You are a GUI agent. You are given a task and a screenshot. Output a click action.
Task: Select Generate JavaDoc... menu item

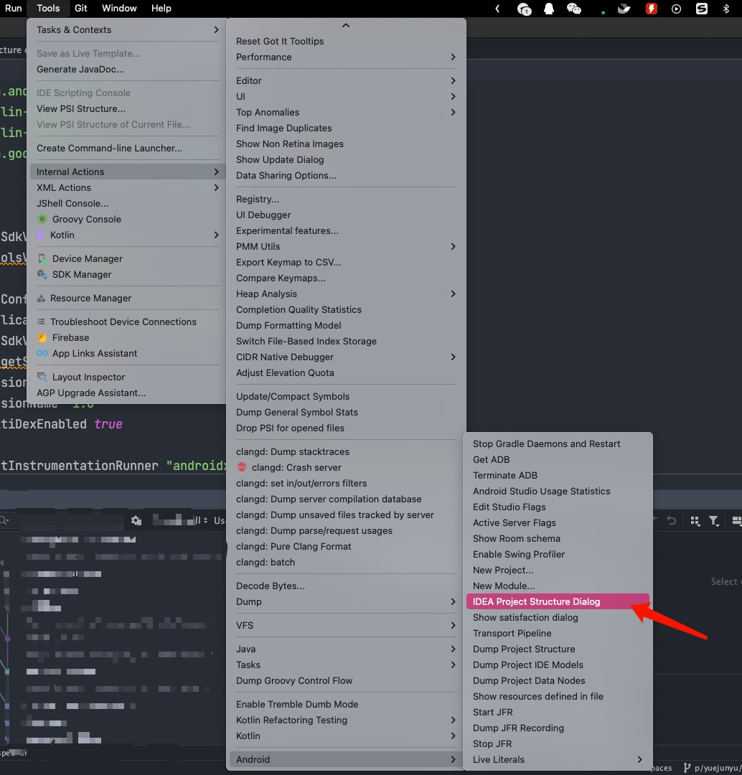(x=128, y=69)
